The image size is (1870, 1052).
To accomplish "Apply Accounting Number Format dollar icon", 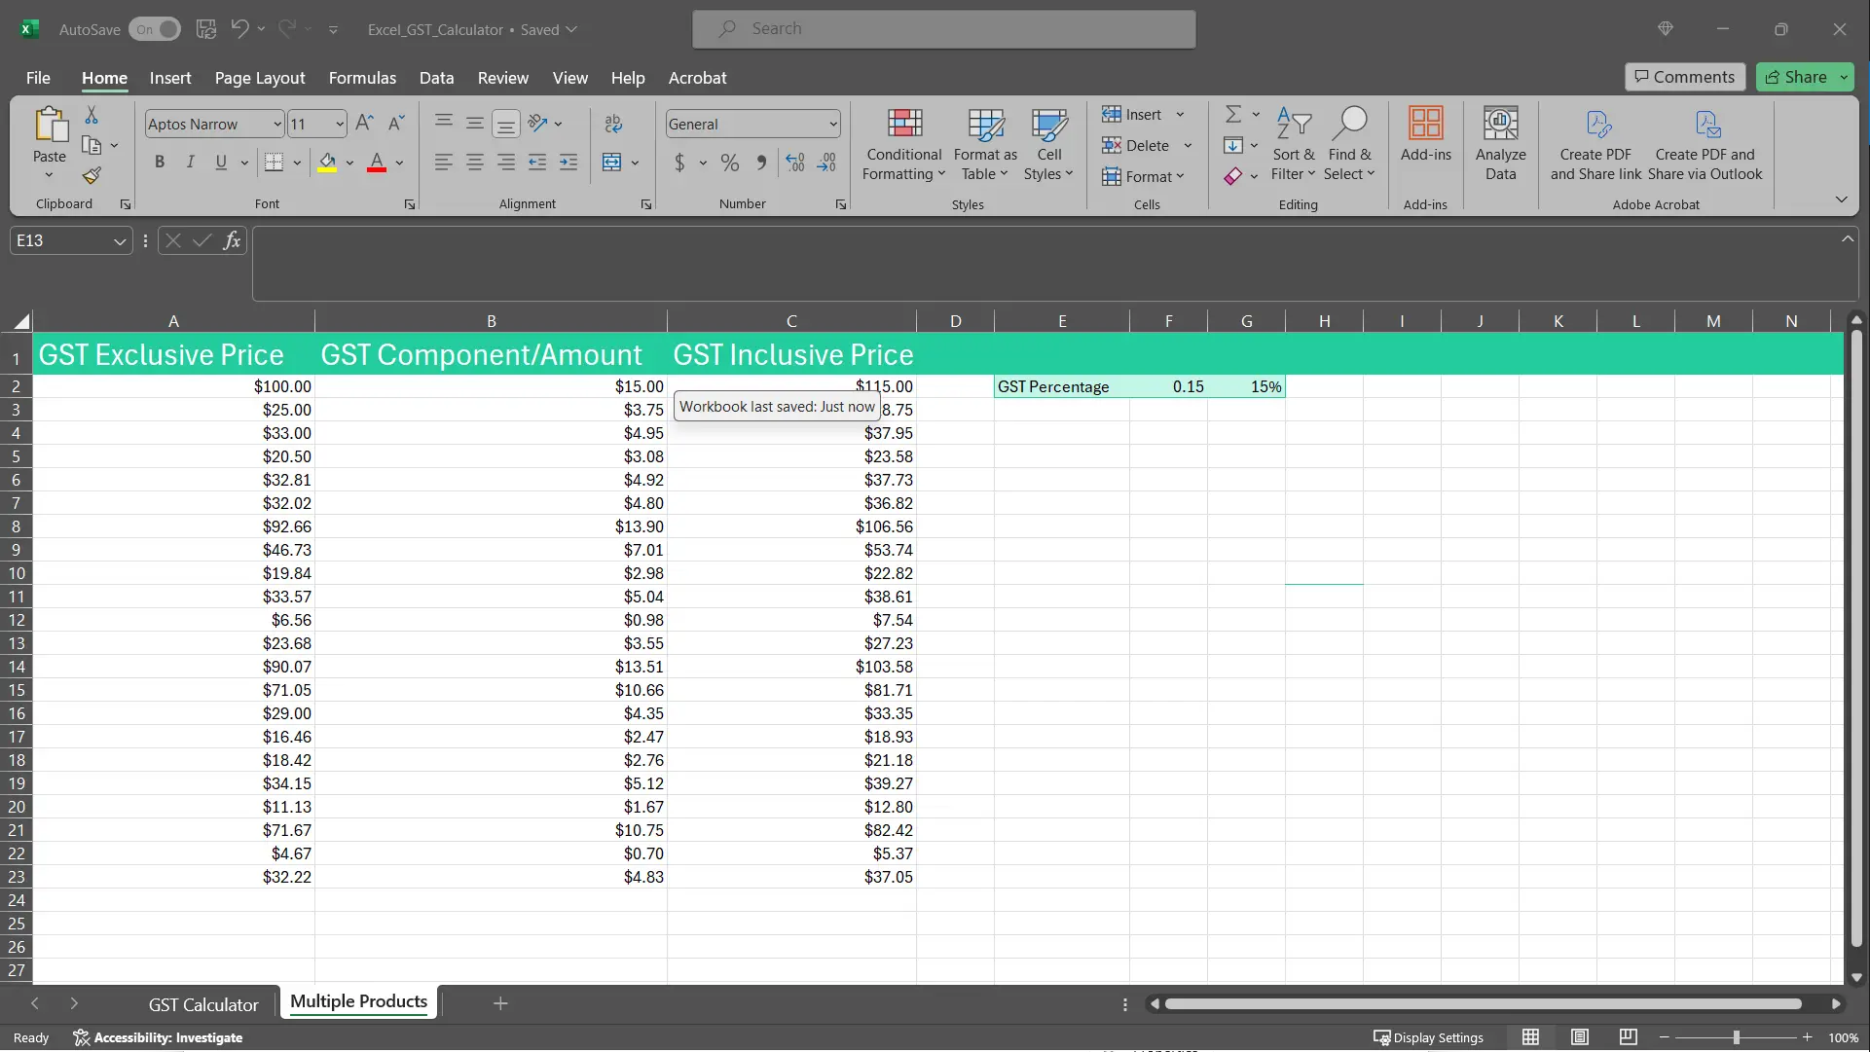I will 679,163.
